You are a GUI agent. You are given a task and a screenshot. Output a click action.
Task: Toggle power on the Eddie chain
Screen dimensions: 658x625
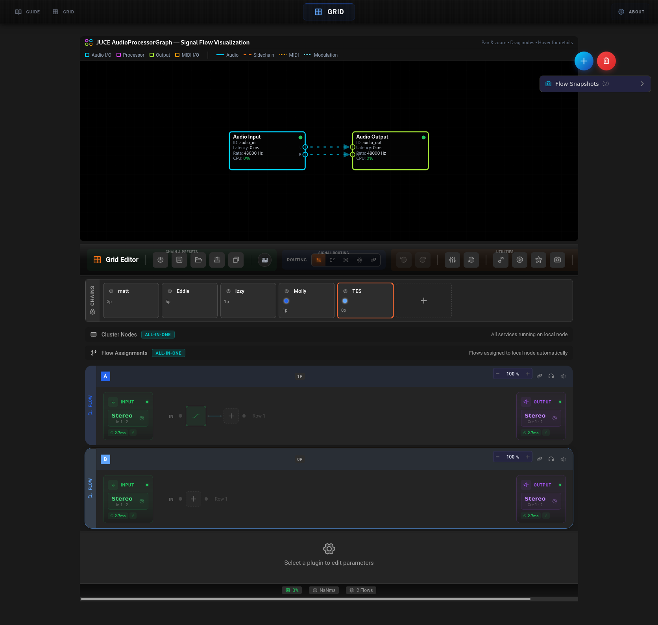tap(170, 291)
